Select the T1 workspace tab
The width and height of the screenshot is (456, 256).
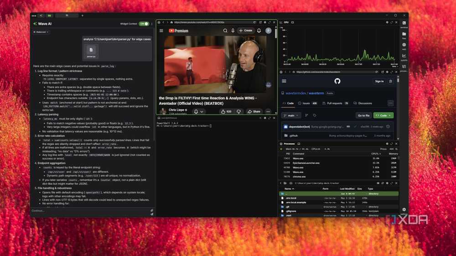[67, 15]
